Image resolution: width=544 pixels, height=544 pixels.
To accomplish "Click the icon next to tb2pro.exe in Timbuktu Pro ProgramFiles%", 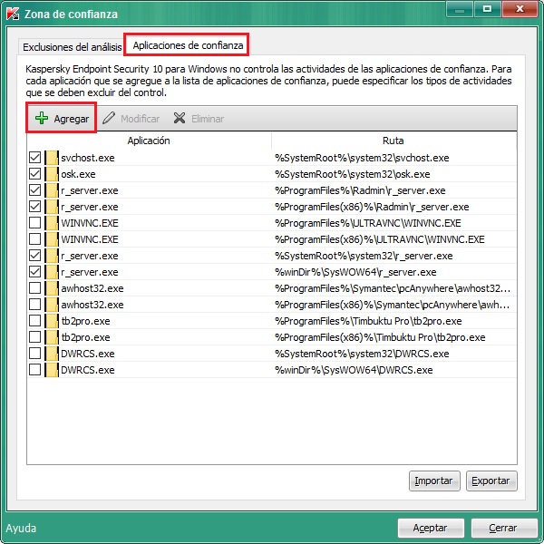I will (52, 321).
